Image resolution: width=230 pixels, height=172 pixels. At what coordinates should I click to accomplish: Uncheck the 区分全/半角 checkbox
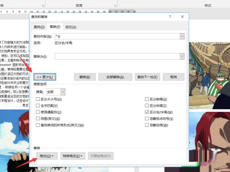(x=147, y=112)
